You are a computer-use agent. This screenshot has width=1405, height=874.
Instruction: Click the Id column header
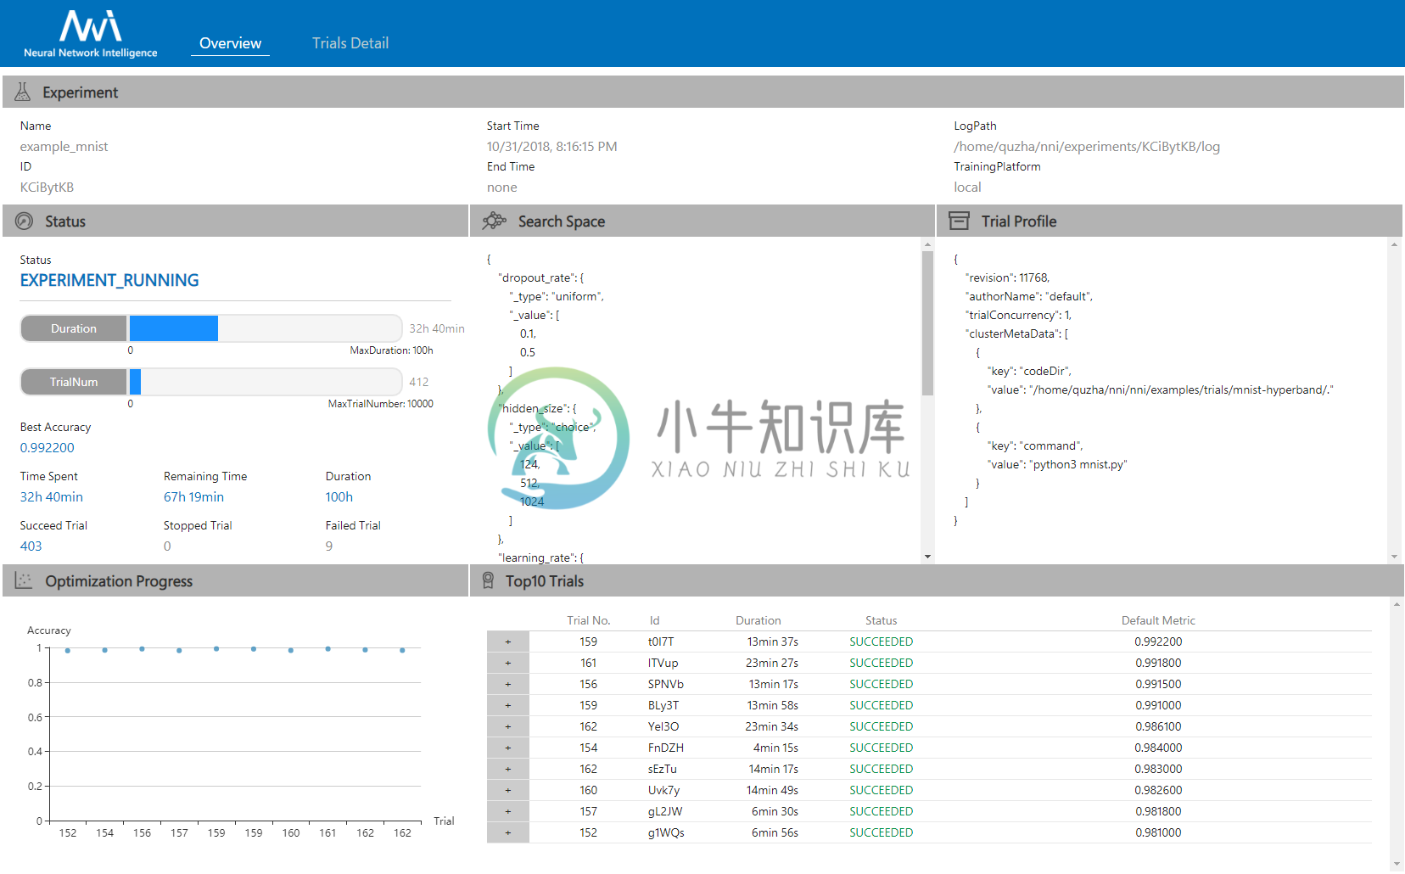[x=654, y=620]
